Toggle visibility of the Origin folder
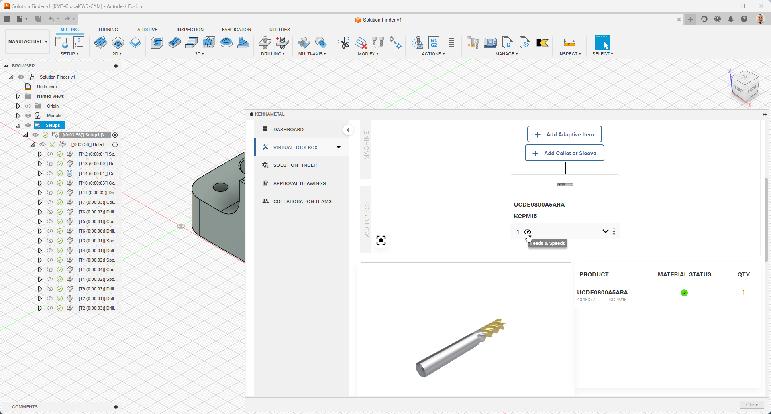 pos(28,106)
